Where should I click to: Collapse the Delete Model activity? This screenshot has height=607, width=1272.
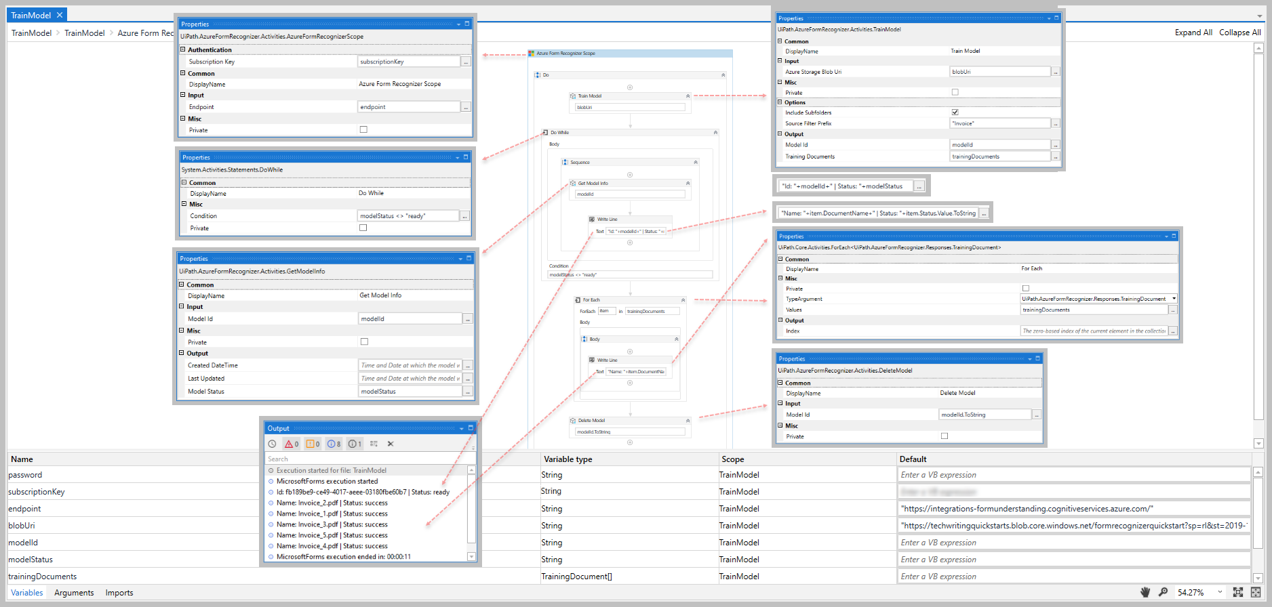688,421
